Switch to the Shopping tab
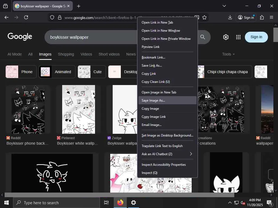278x208 pixels. 66,54
